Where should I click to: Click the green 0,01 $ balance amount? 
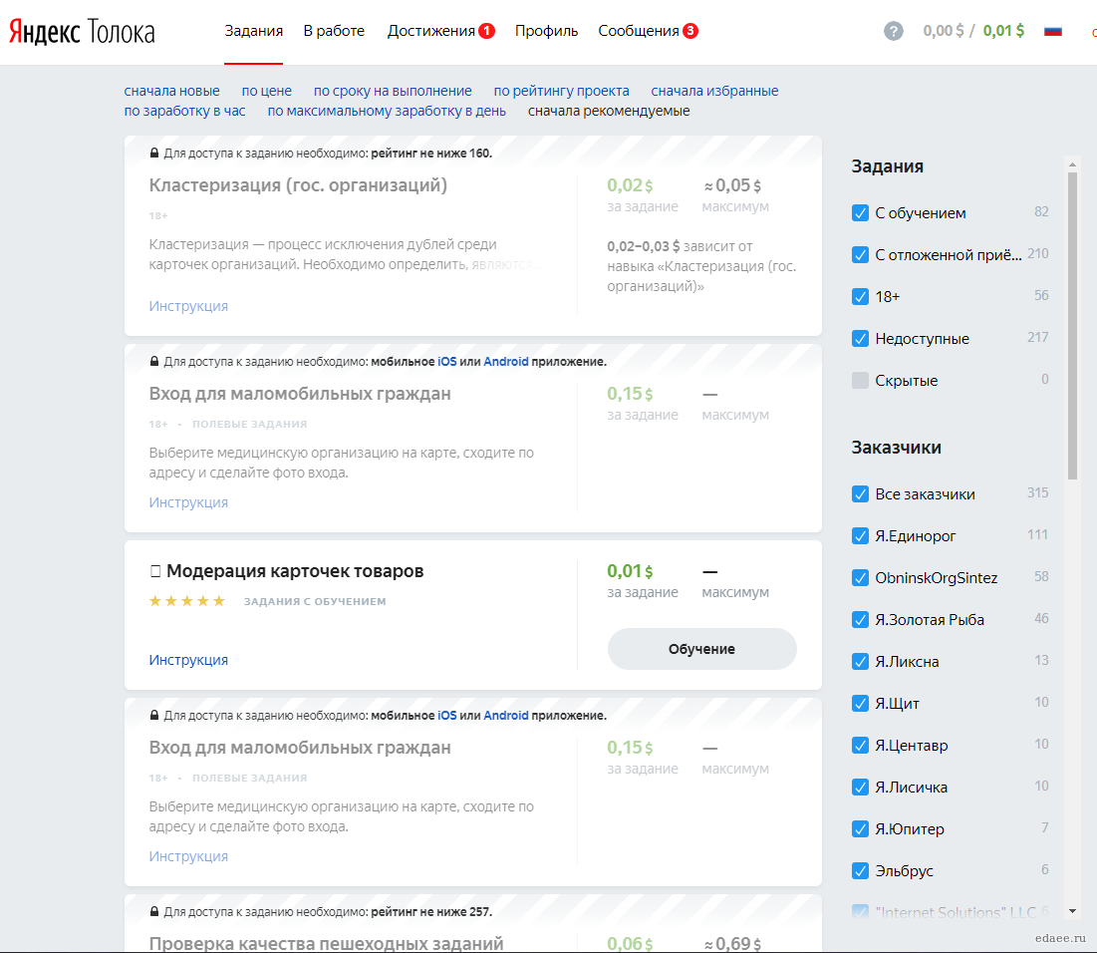(1003, 31)
